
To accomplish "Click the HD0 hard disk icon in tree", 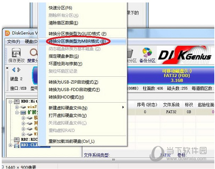I will (17, 102).
